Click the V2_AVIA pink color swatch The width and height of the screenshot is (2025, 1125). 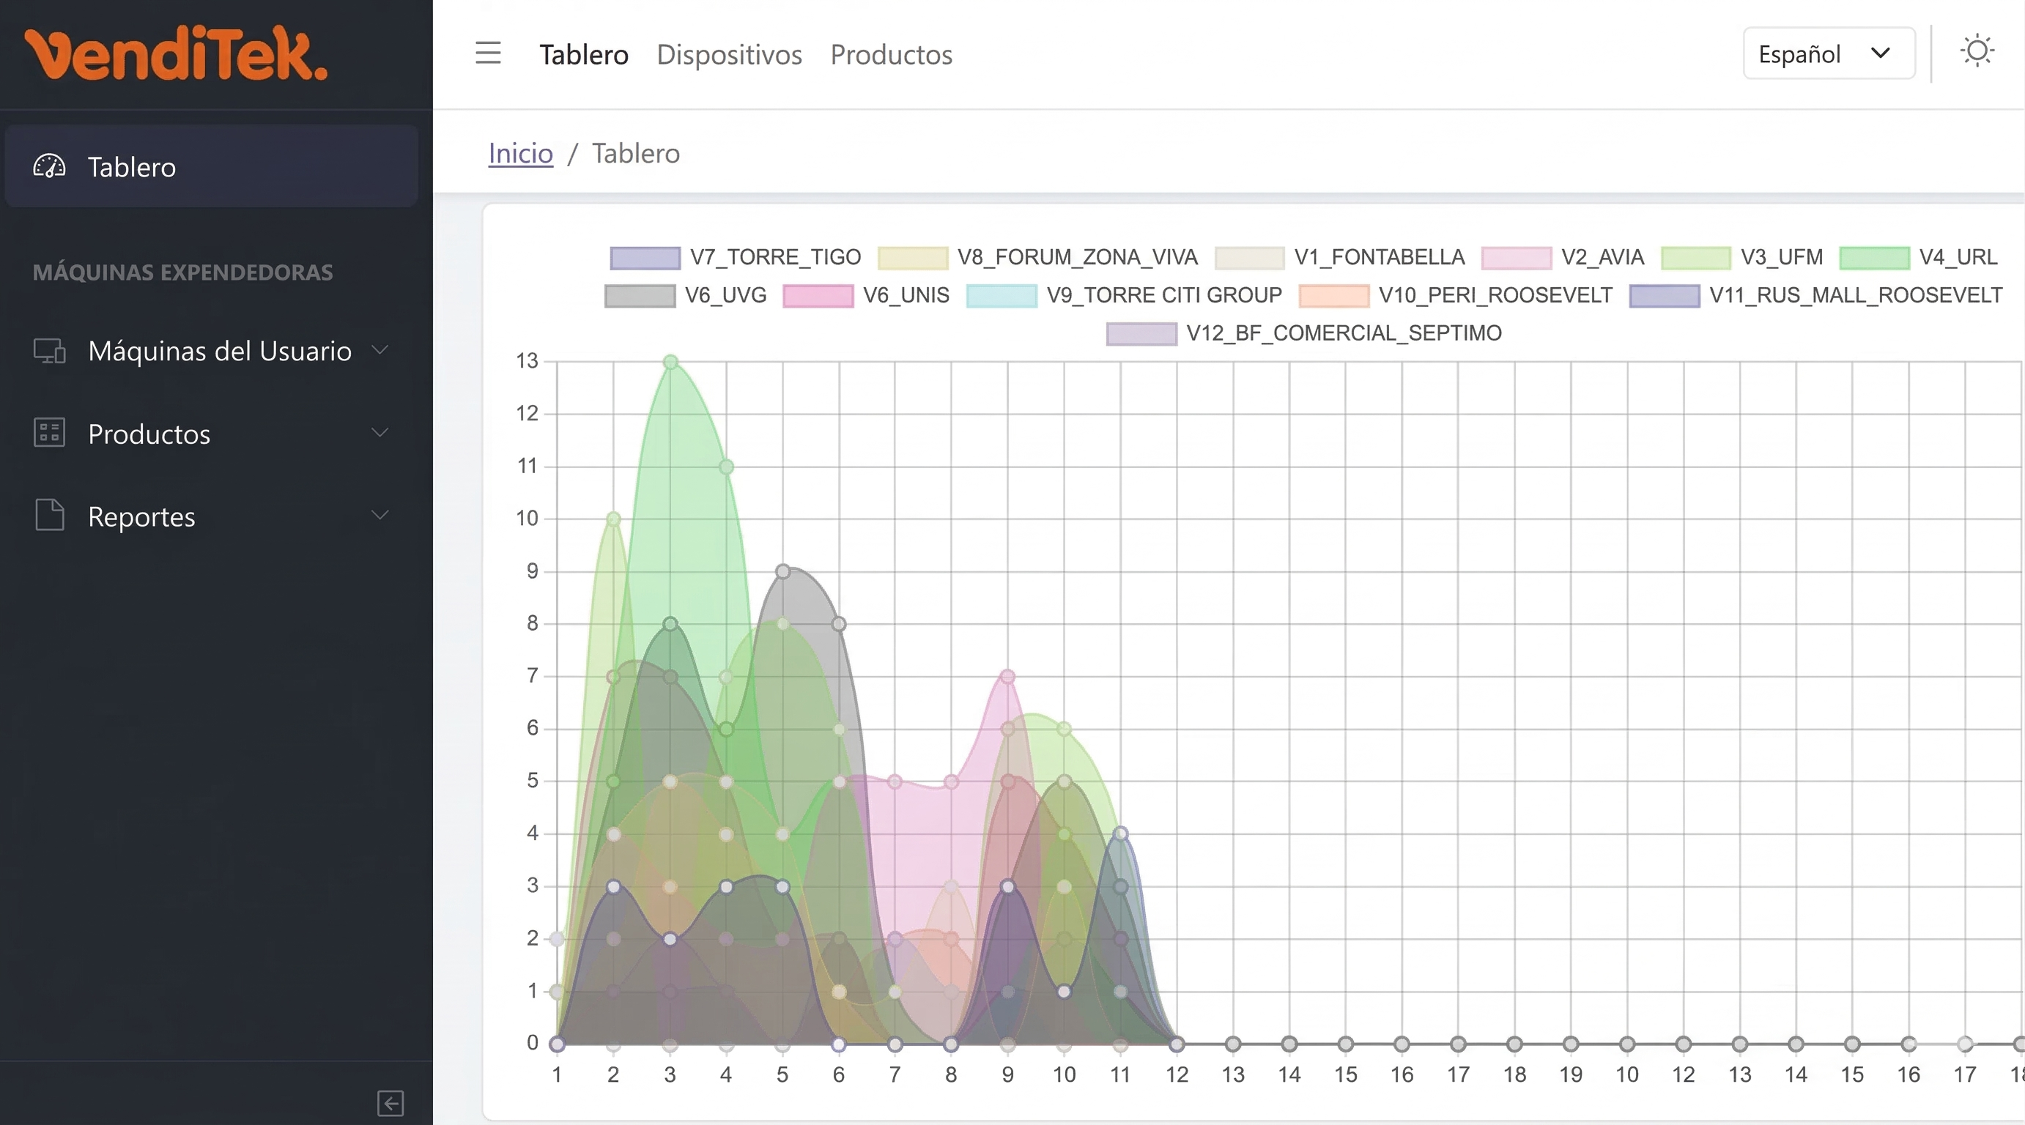[1516, 258]
